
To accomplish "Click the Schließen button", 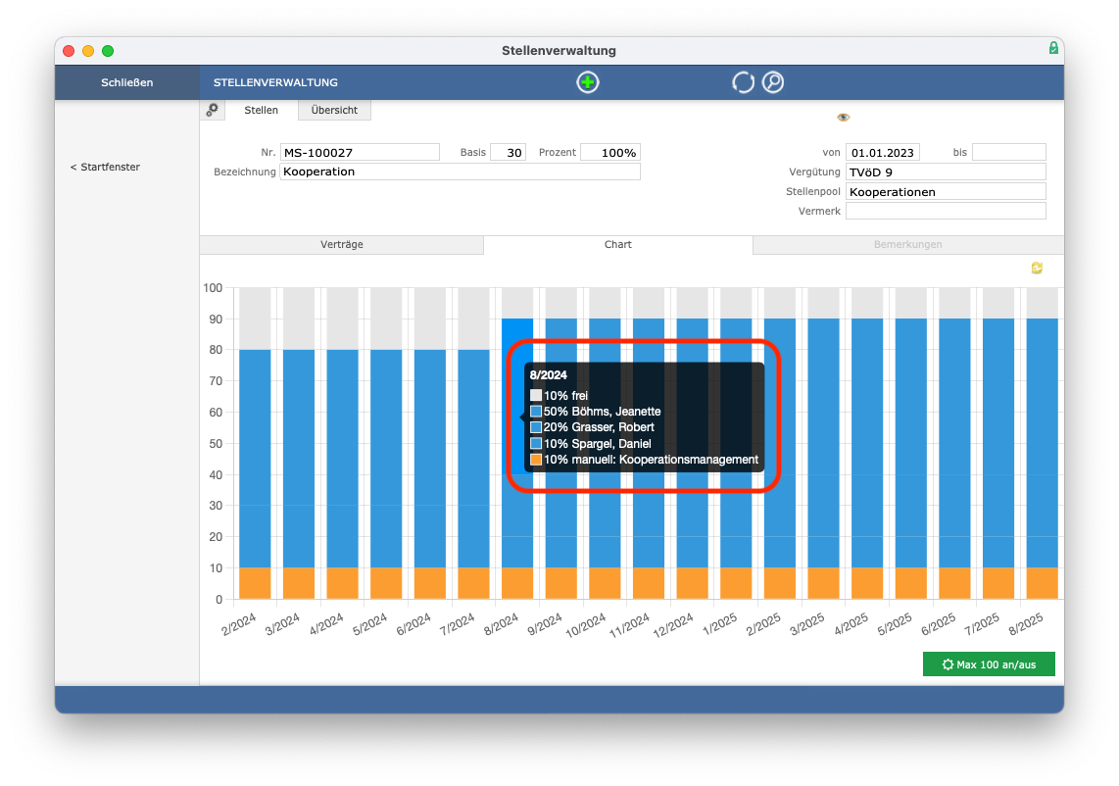I will click(x=127, y=82).
